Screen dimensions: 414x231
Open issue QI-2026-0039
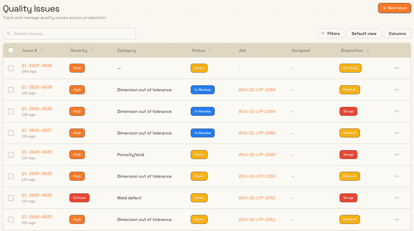coord(37,87)
